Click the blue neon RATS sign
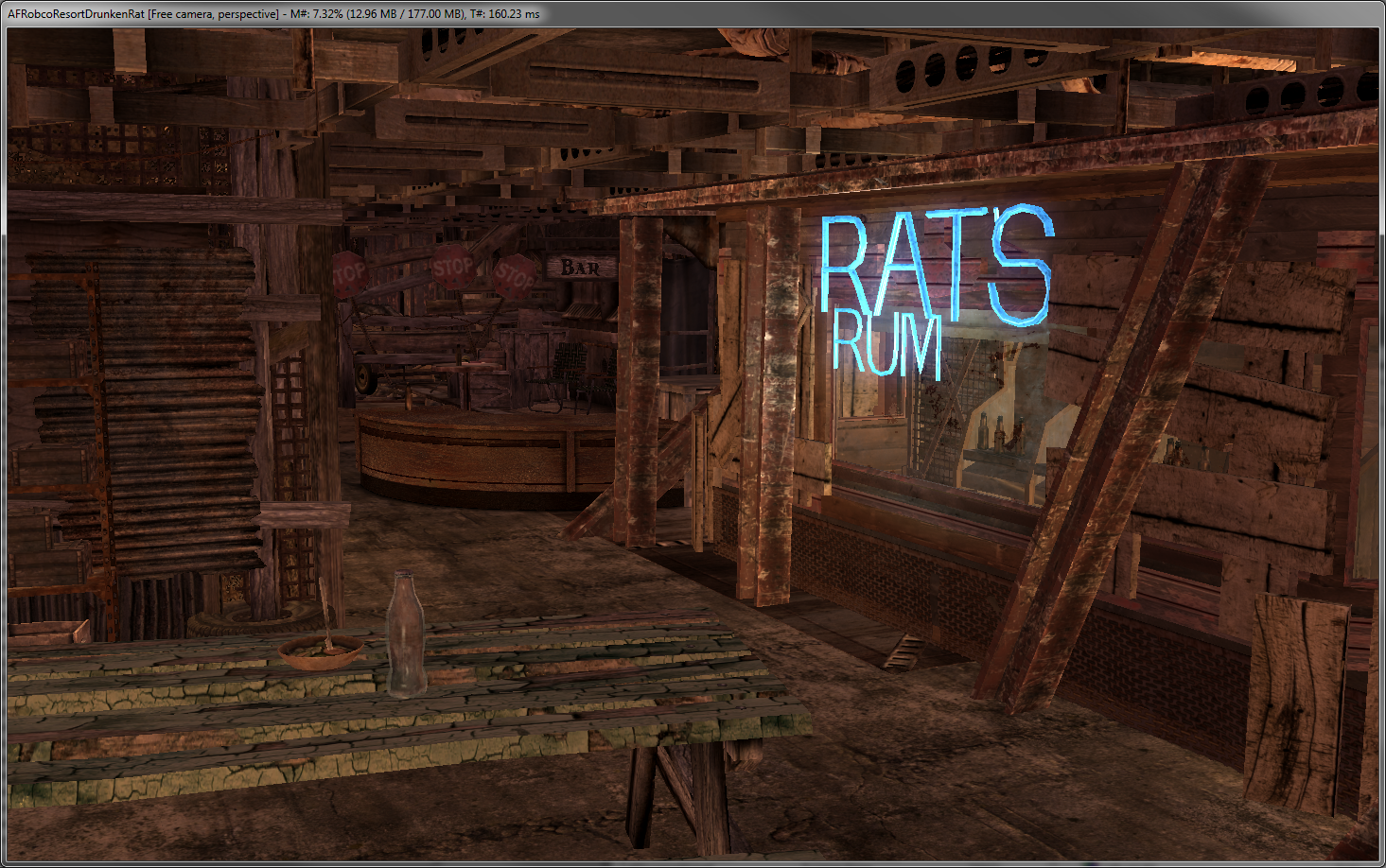Screen dimensions: 1386x868 pos(937,266)
